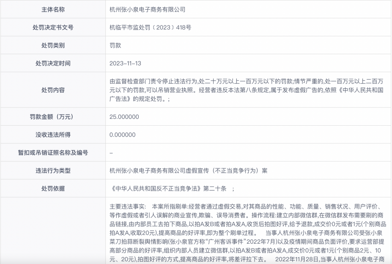Click the 主体名称 label cell
Image resolution: width=392 pixels, height=264 pixels.
pyautogui.click(x=53, y=9)
